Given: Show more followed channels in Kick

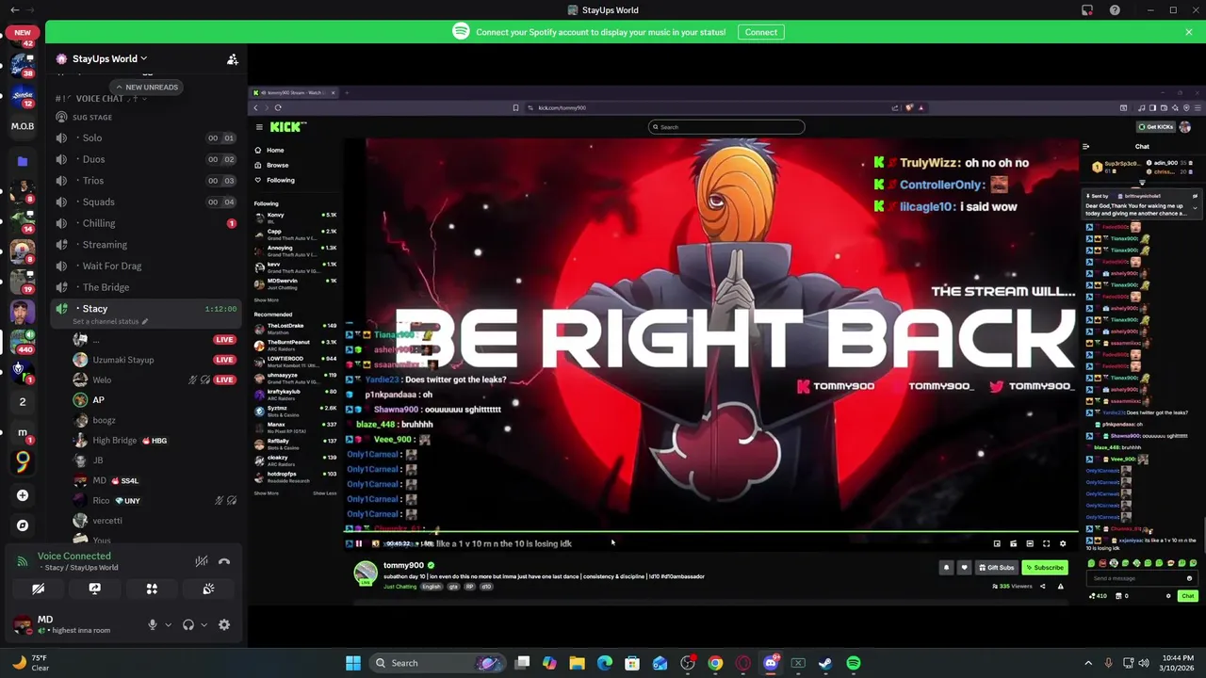Looking at the screenshot, I should pos(266,299).
